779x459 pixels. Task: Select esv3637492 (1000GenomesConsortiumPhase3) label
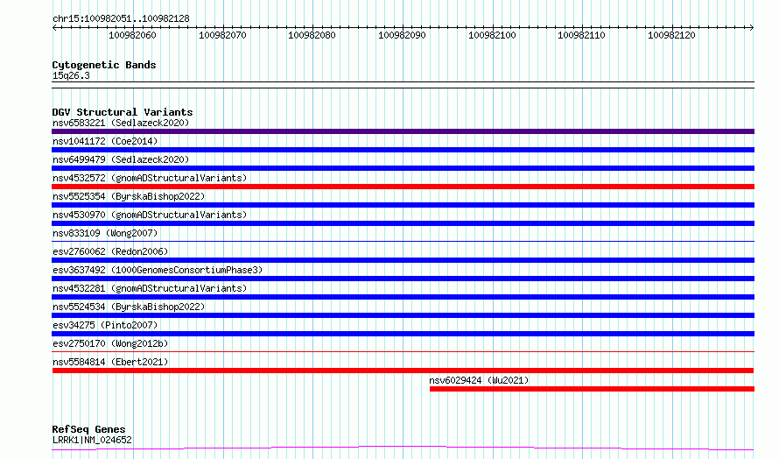pos(158,270)
